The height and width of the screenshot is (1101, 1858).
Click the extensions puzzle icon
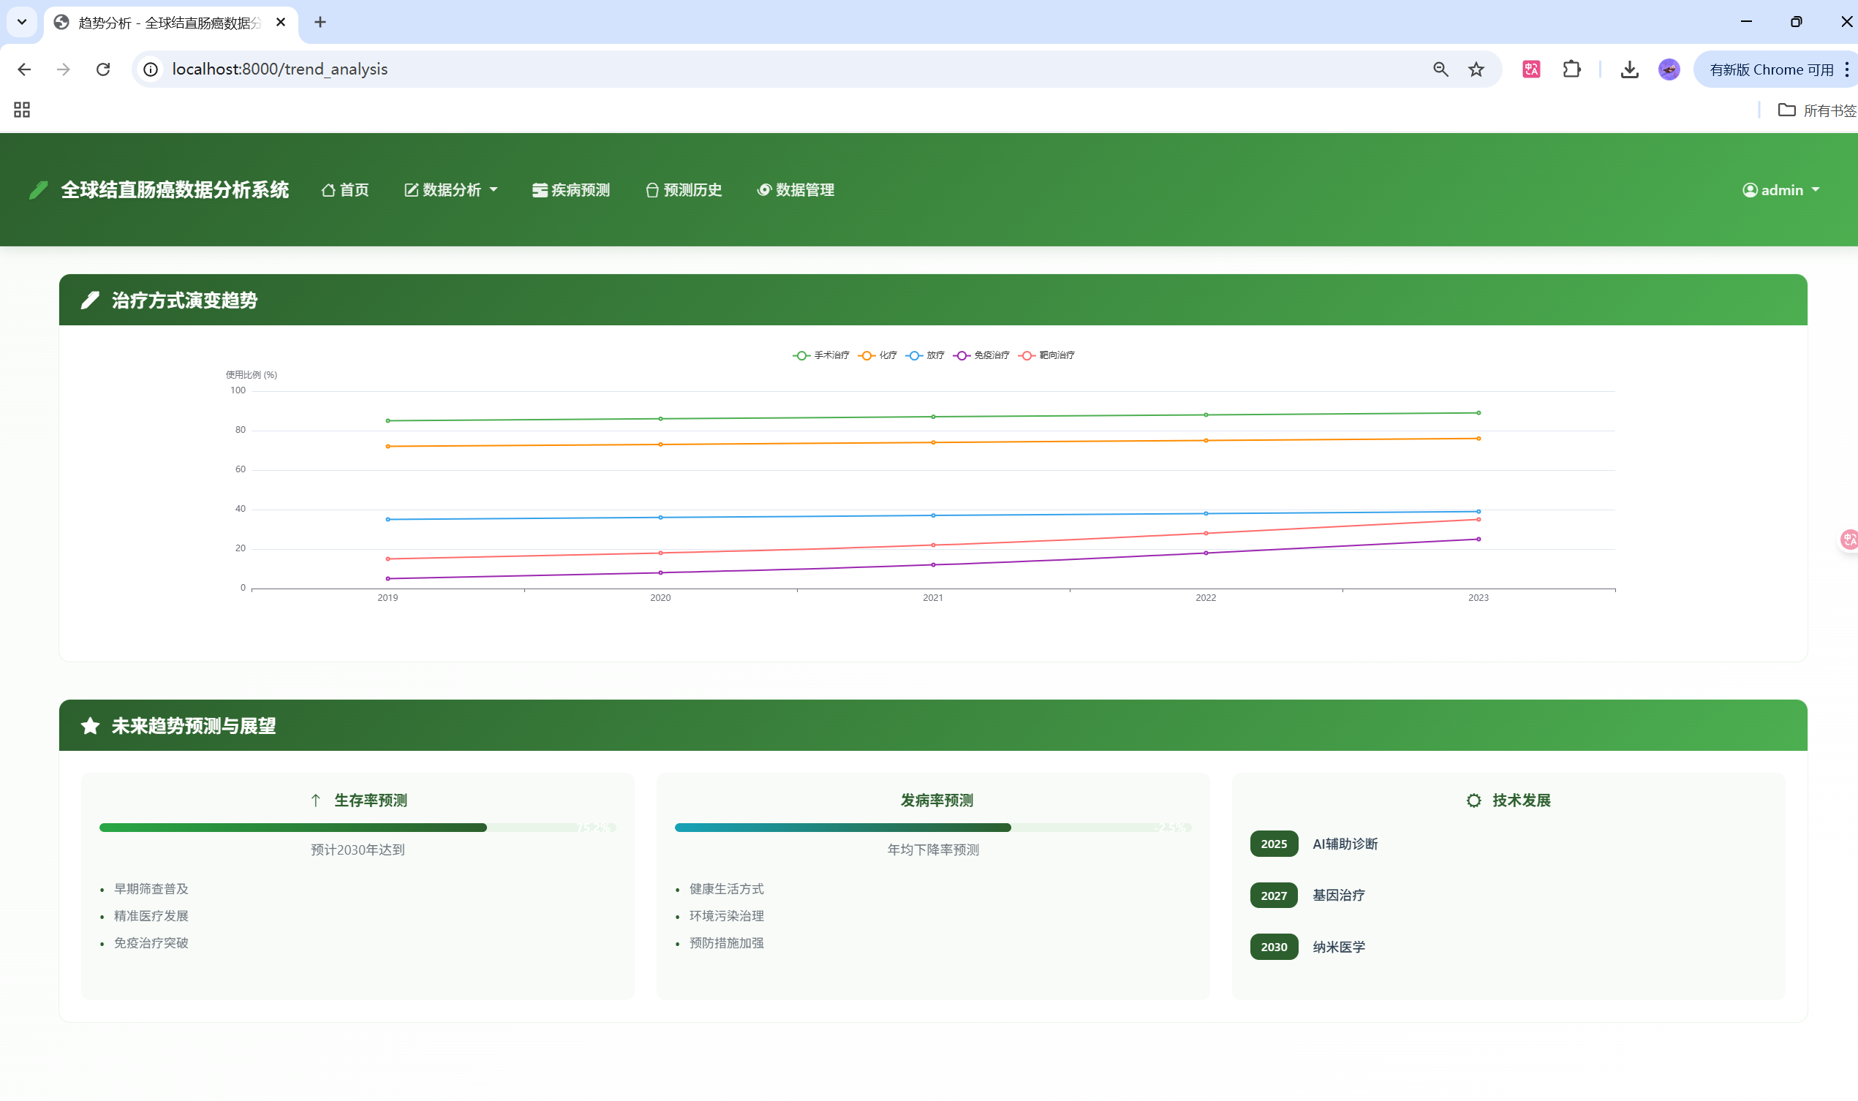[x=1571, y=69]
